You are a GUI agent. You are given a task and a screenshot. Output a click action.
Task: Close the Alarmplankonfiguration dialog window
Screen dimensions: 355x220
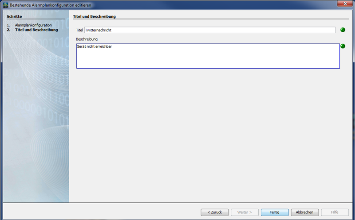tap(345, 4)
